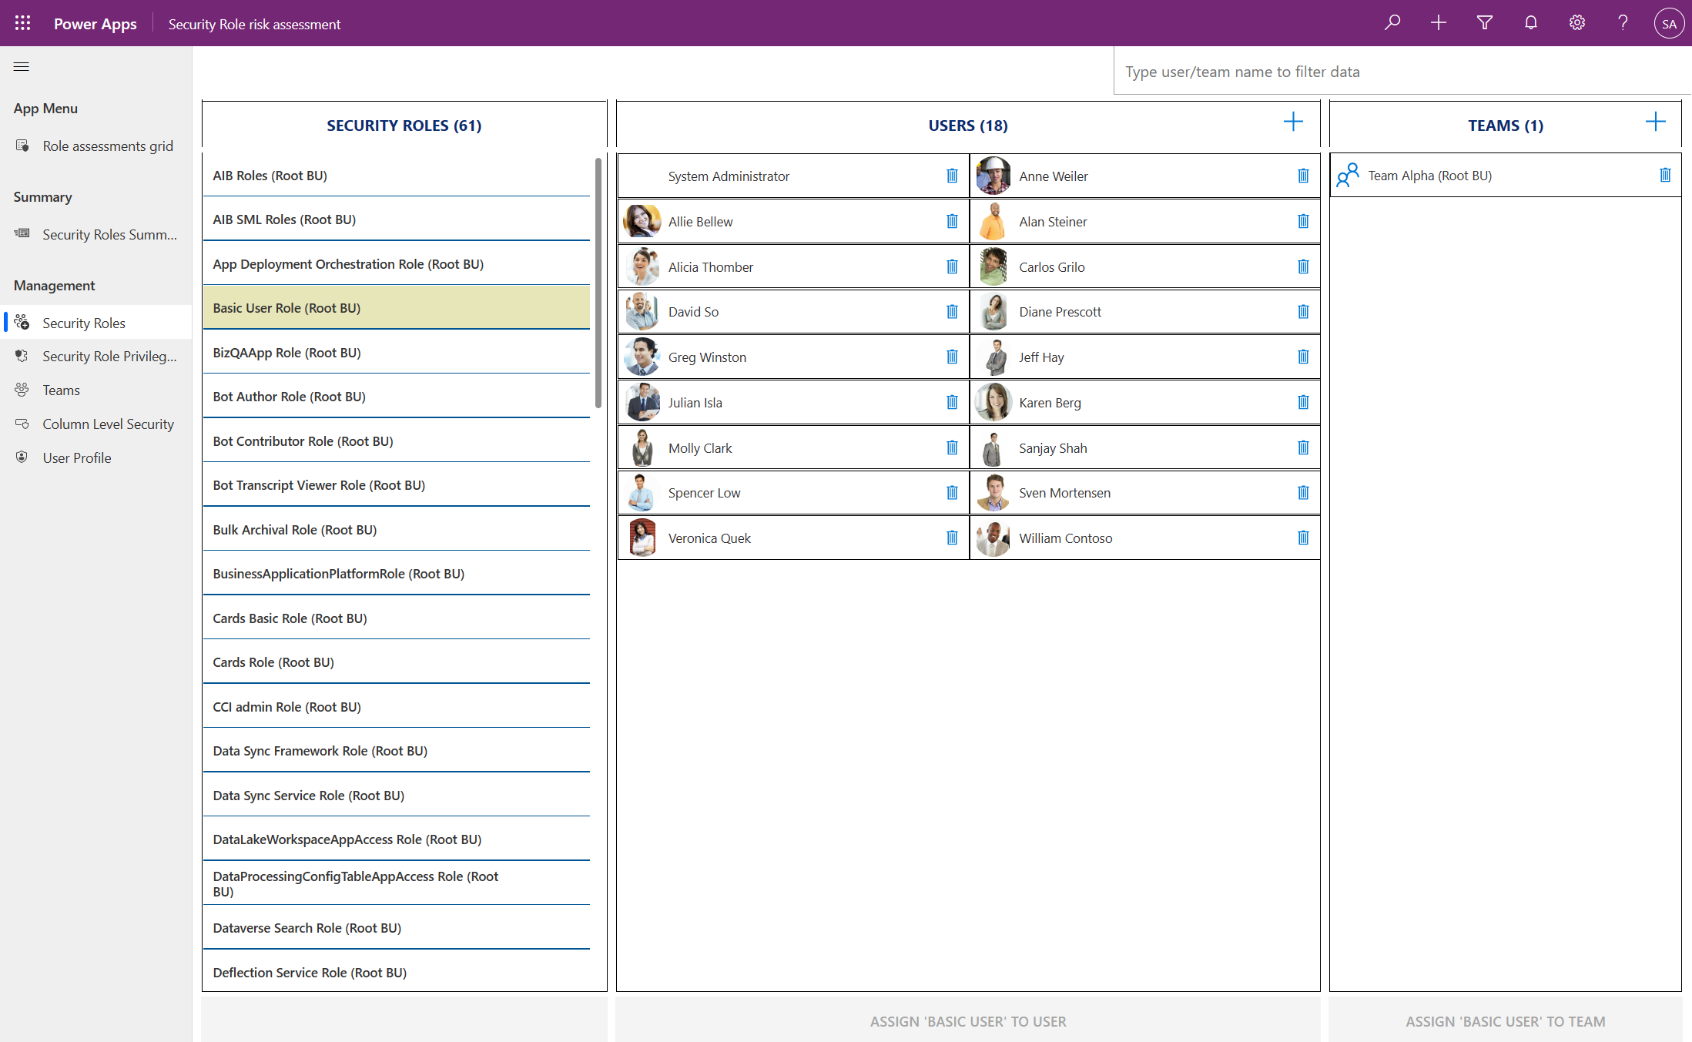The height and width of the screenshot is (1042, 1692).
Task: Collapse the sidebar with the hamburger icon
Action: [x=22, y=66]
